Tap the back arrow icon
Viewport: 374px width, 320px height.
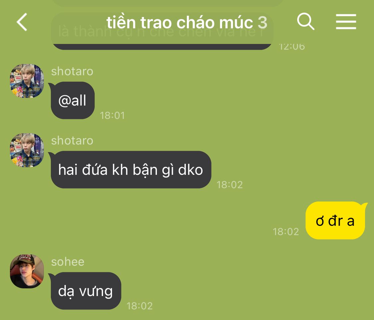[22, 22]
